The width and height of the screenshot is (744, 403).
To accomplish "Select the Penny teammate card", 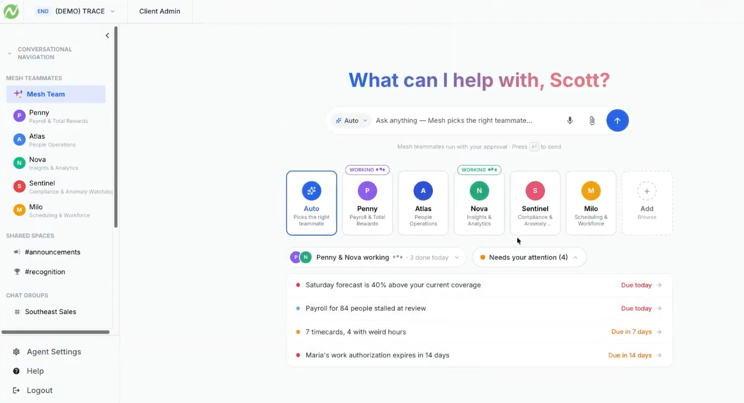I will coord(367,203).
